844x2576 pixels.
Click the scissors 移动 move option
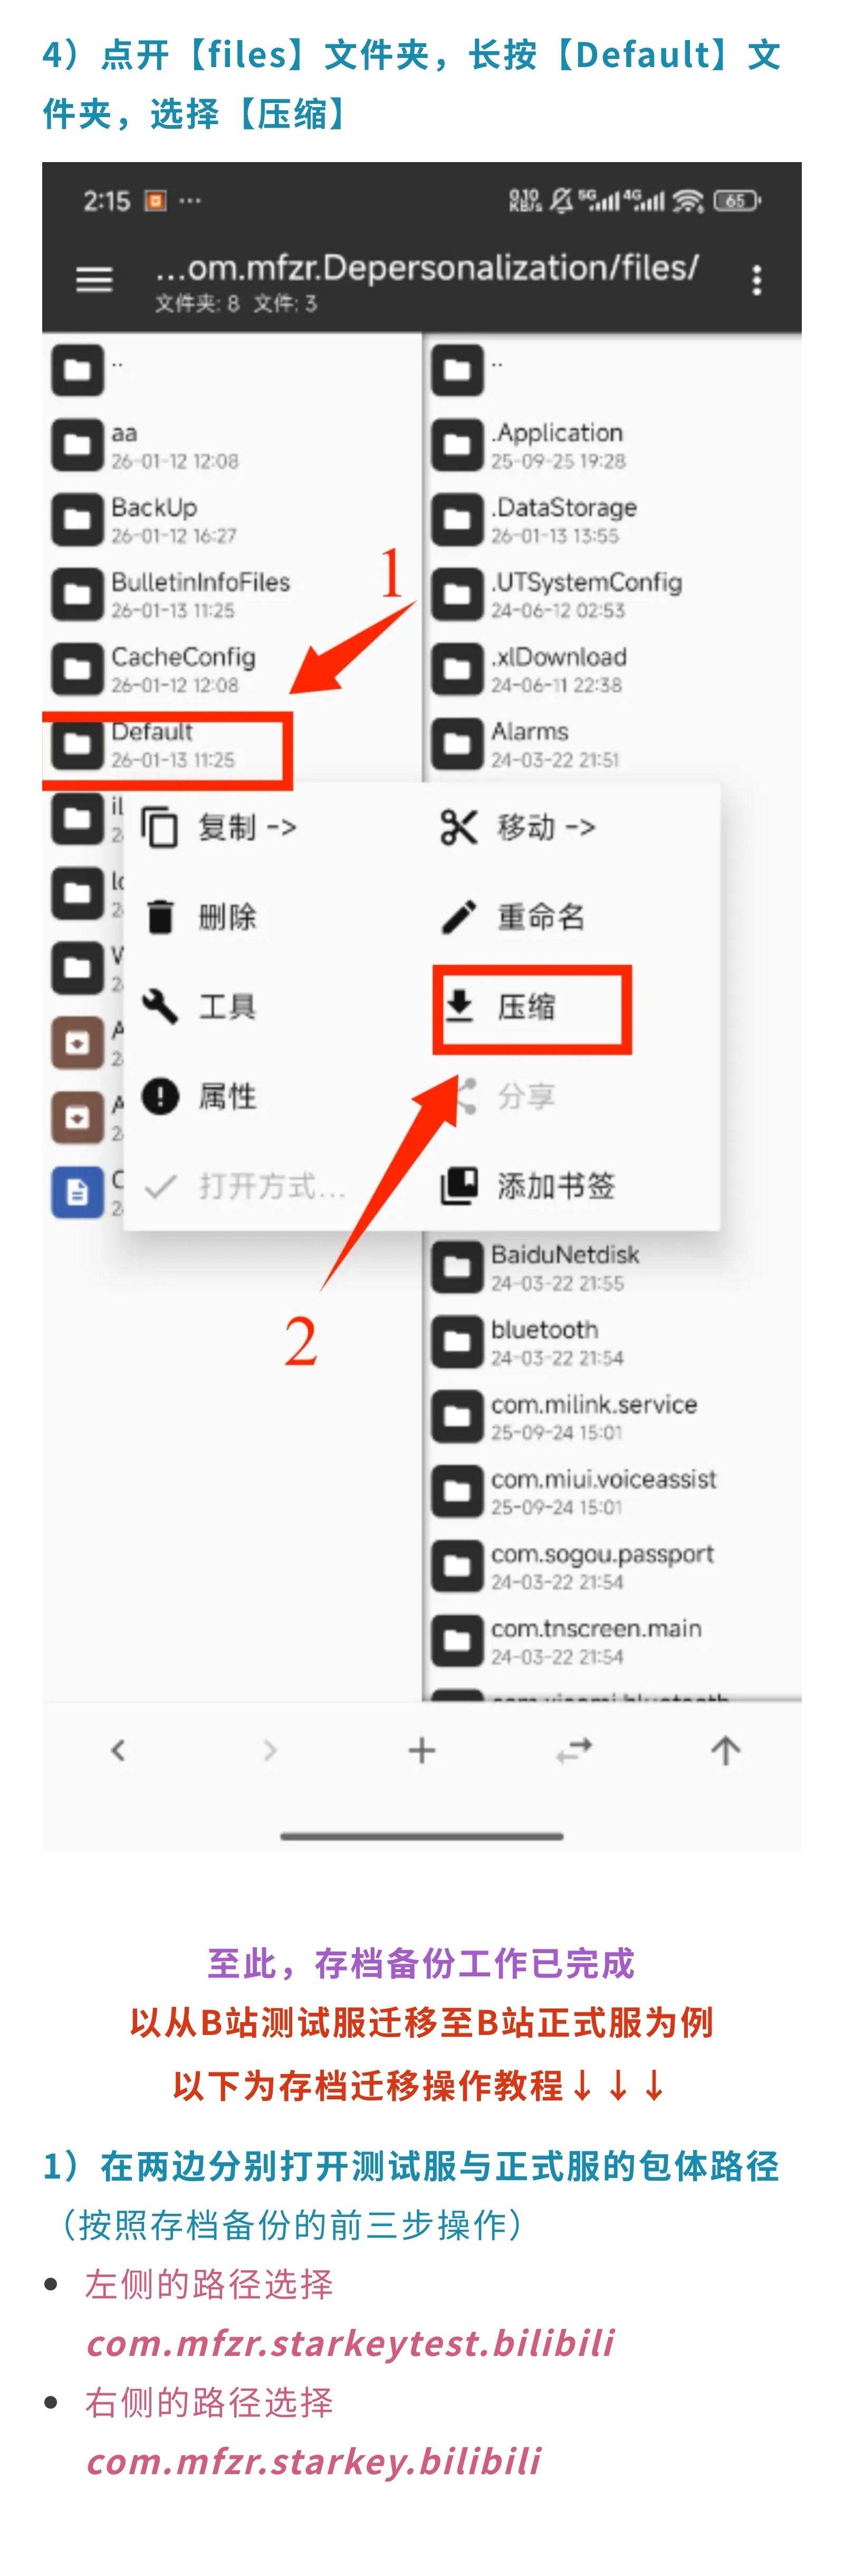coord(519,827)
